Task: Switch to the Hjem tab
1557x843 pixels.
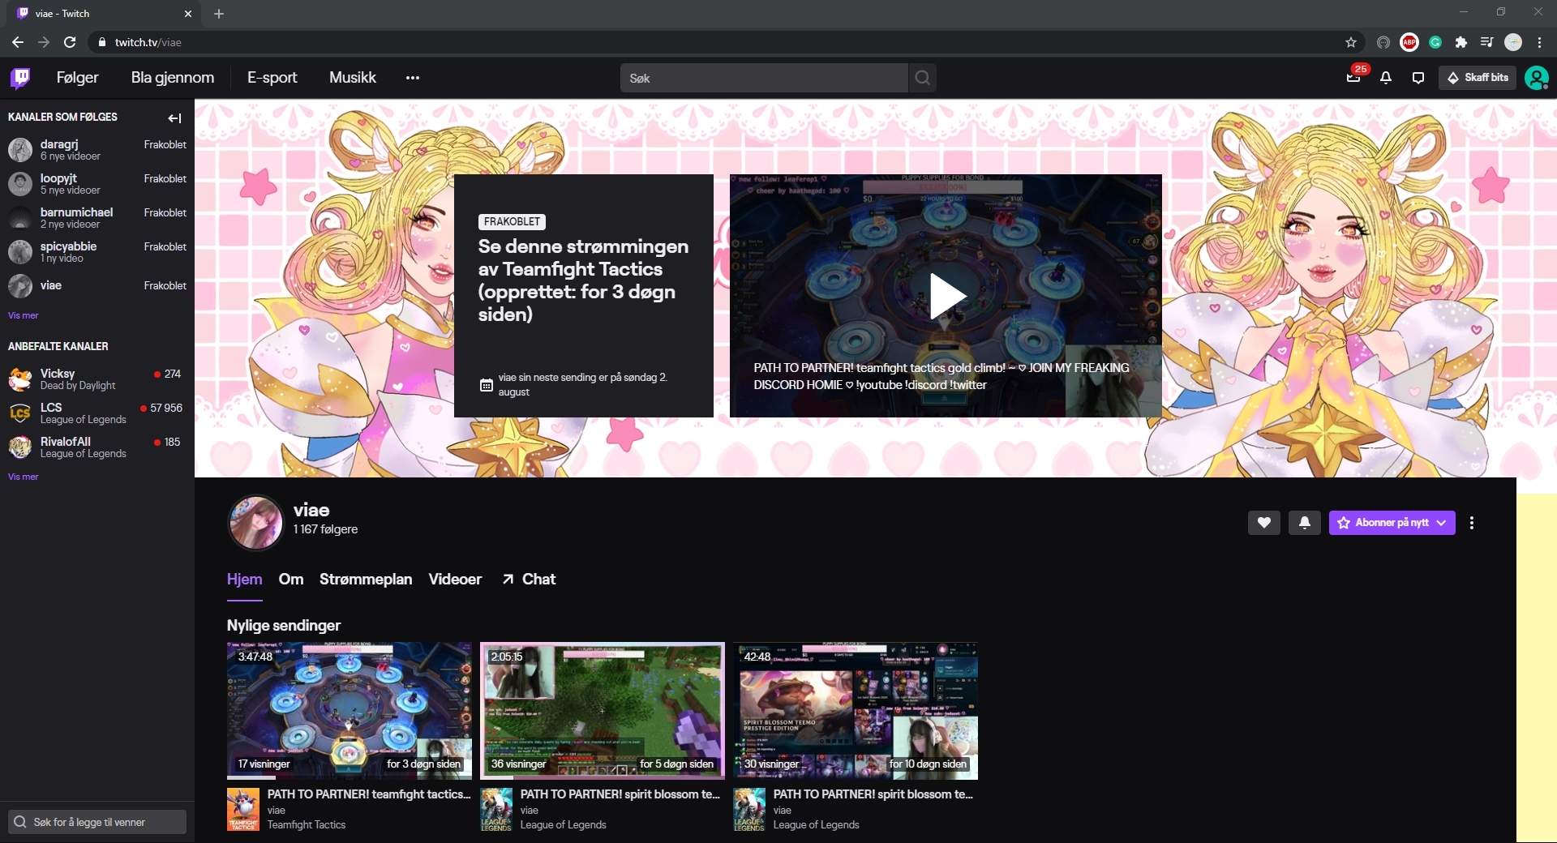Action: point(244,579)
